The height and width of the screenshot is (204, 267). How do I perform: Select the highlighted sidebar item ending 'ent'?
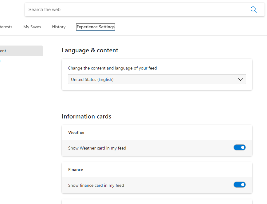21,51
